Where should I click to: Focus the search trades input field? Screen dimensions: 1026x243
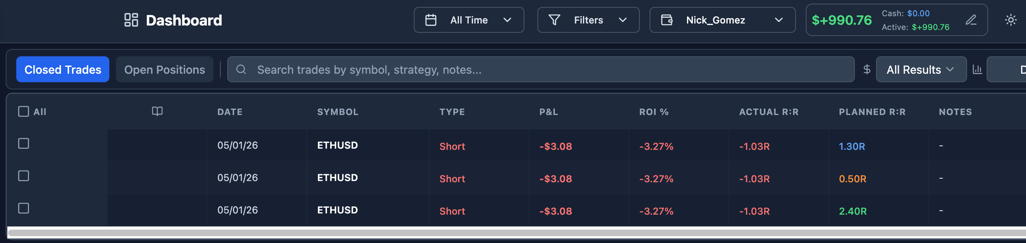coord(541,69)
